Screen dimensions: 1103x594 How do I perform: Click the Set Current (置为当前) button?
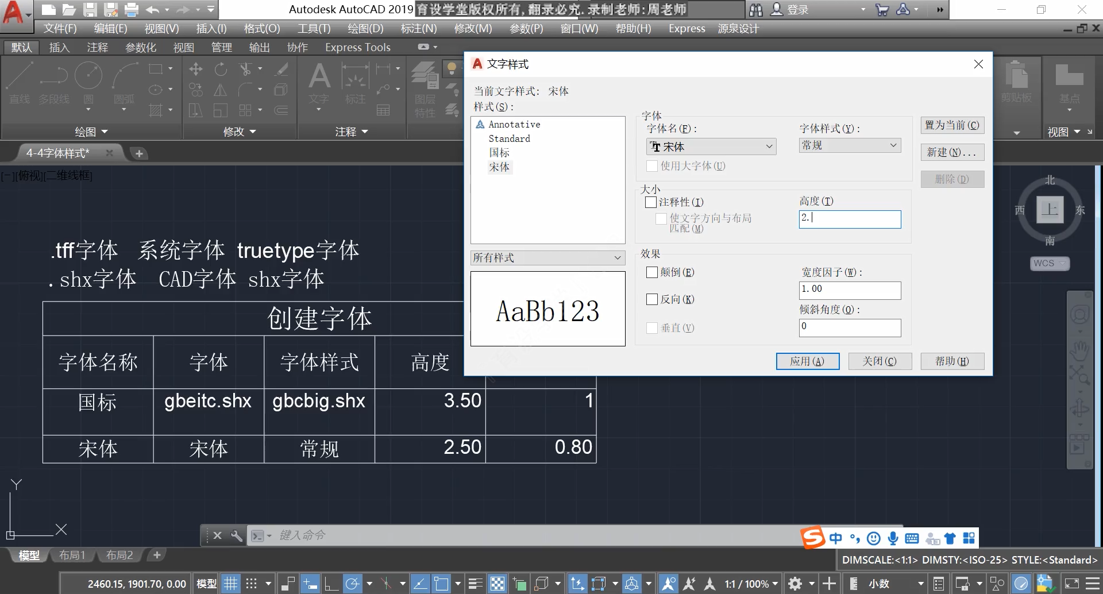(952, 125)
